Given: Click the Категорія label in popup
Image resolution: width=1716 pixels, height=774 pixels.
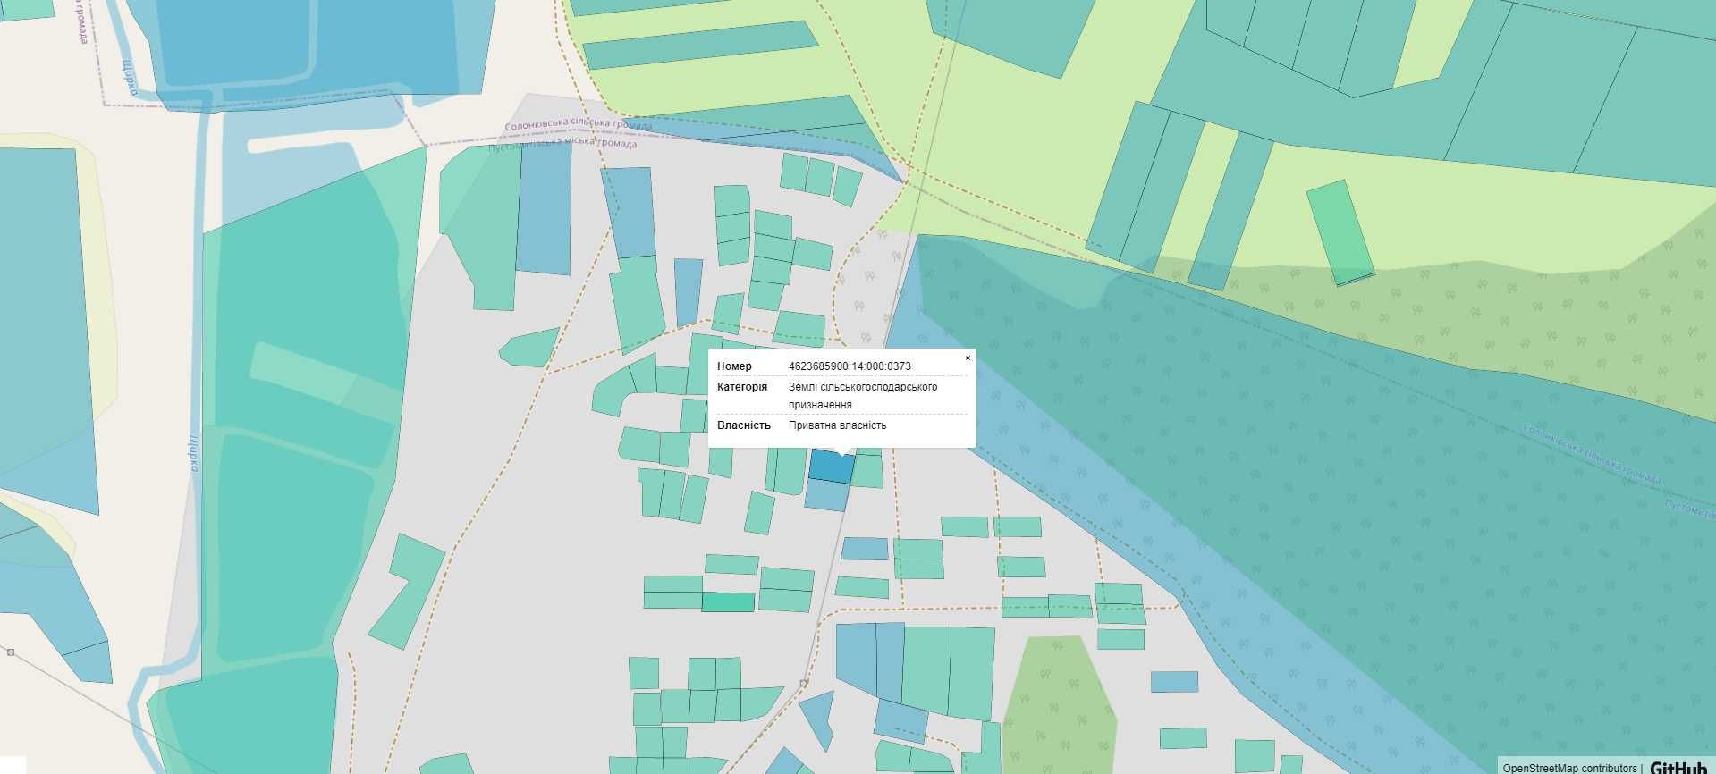Looking at the screenshot, I should coord(741,387).
